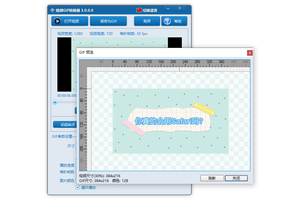Click the horizontal ruler in GIF preview
Viewport: 302px width, 201px height.
tap(165, 63)
